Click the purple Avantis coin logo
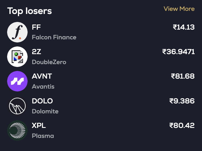This screenshot has height=151, width=202. [17, 81]
